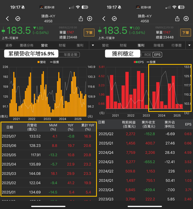Tap the 業外佔淨利比 column header
The image size is (193, 209).
tap(170, 124)
